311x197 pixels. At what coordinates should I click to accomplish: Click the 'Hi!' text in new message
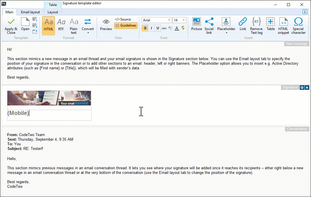(x=10, y=49)
